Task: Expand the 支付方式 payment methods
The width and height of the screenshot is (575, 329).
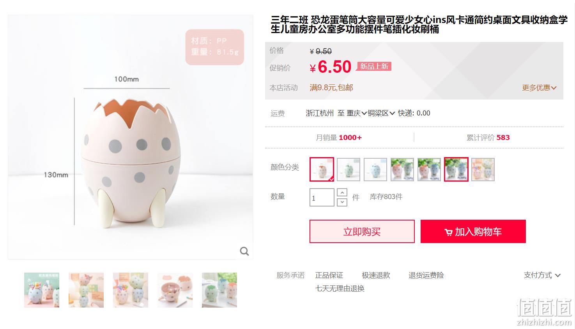Action: click(x=542, y=275)
